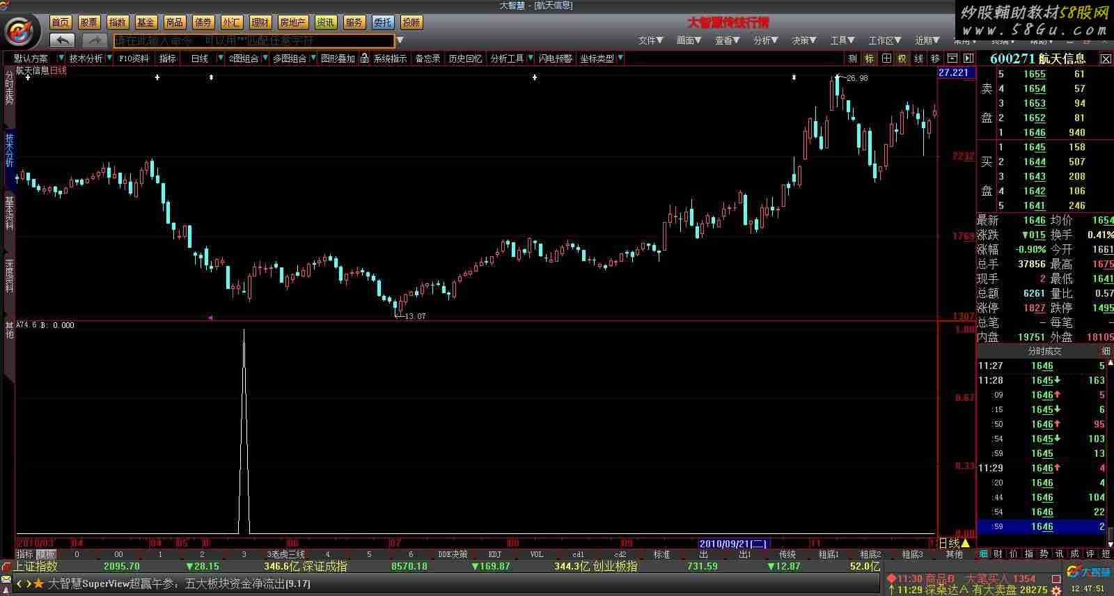Open the 分析工具 dropdown arrow
The height and width of the screenshot is (596, 1114).
[x=530, y=58]
